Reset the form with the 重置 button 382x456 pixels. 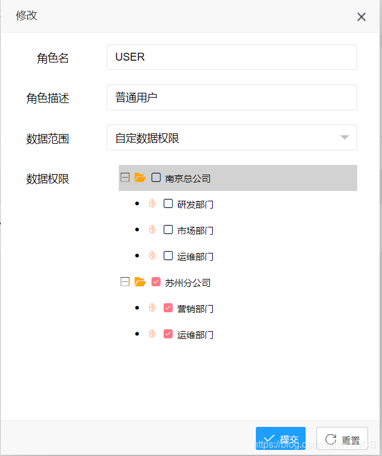pos(342,438)
